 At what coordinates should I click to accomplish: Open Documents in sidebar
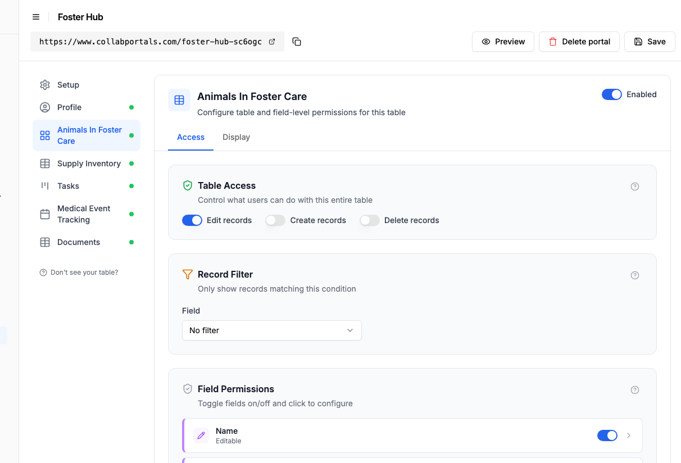point(87,242)
